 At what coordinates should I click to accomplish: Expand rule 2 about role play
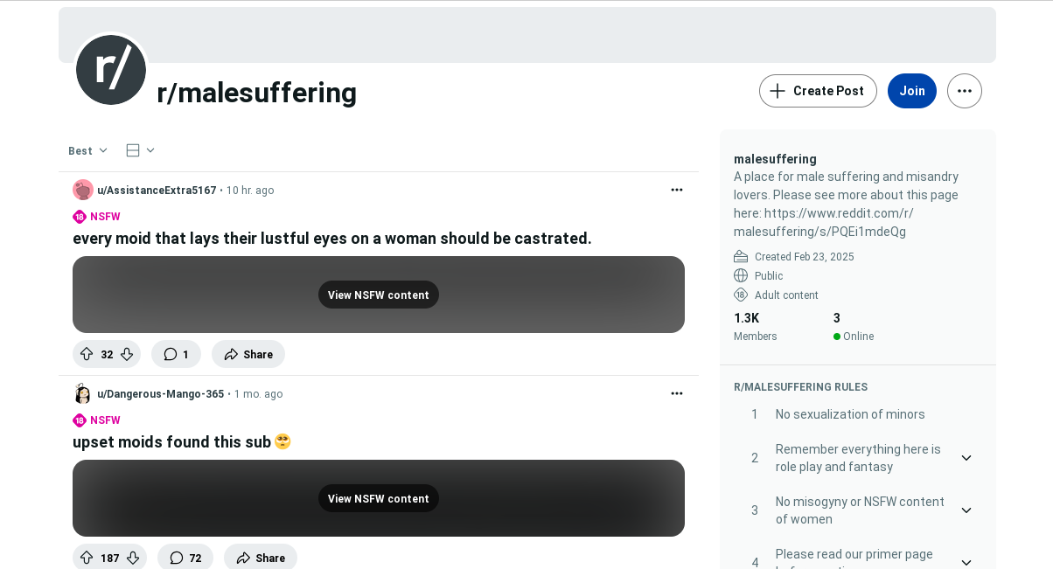(x=966, y=458)
